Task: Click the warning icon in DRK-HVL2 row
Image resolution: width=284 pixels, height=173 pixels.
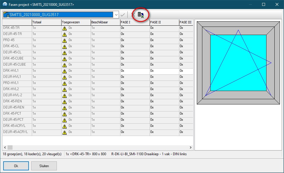Action: coord(64,90)
